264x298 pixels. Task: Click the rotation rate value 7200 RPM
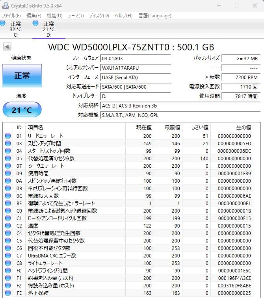[241, 77]
